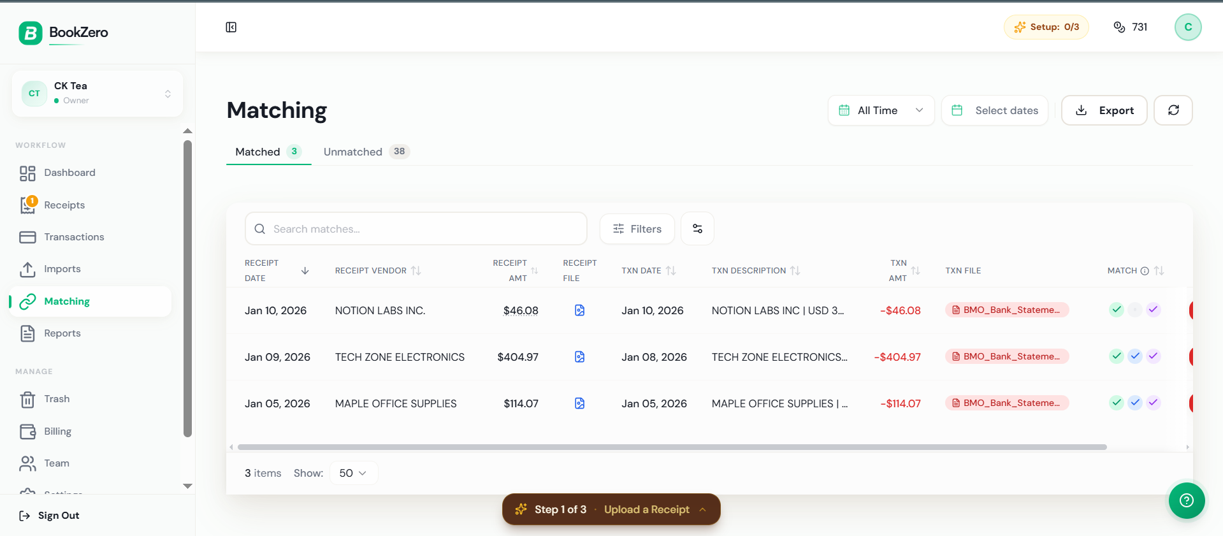This screenshot has width=1223, height=536.
Task: Open BMO_Bank_Statement file in Notion Labs row
Action: click(x=1006, y=310)
